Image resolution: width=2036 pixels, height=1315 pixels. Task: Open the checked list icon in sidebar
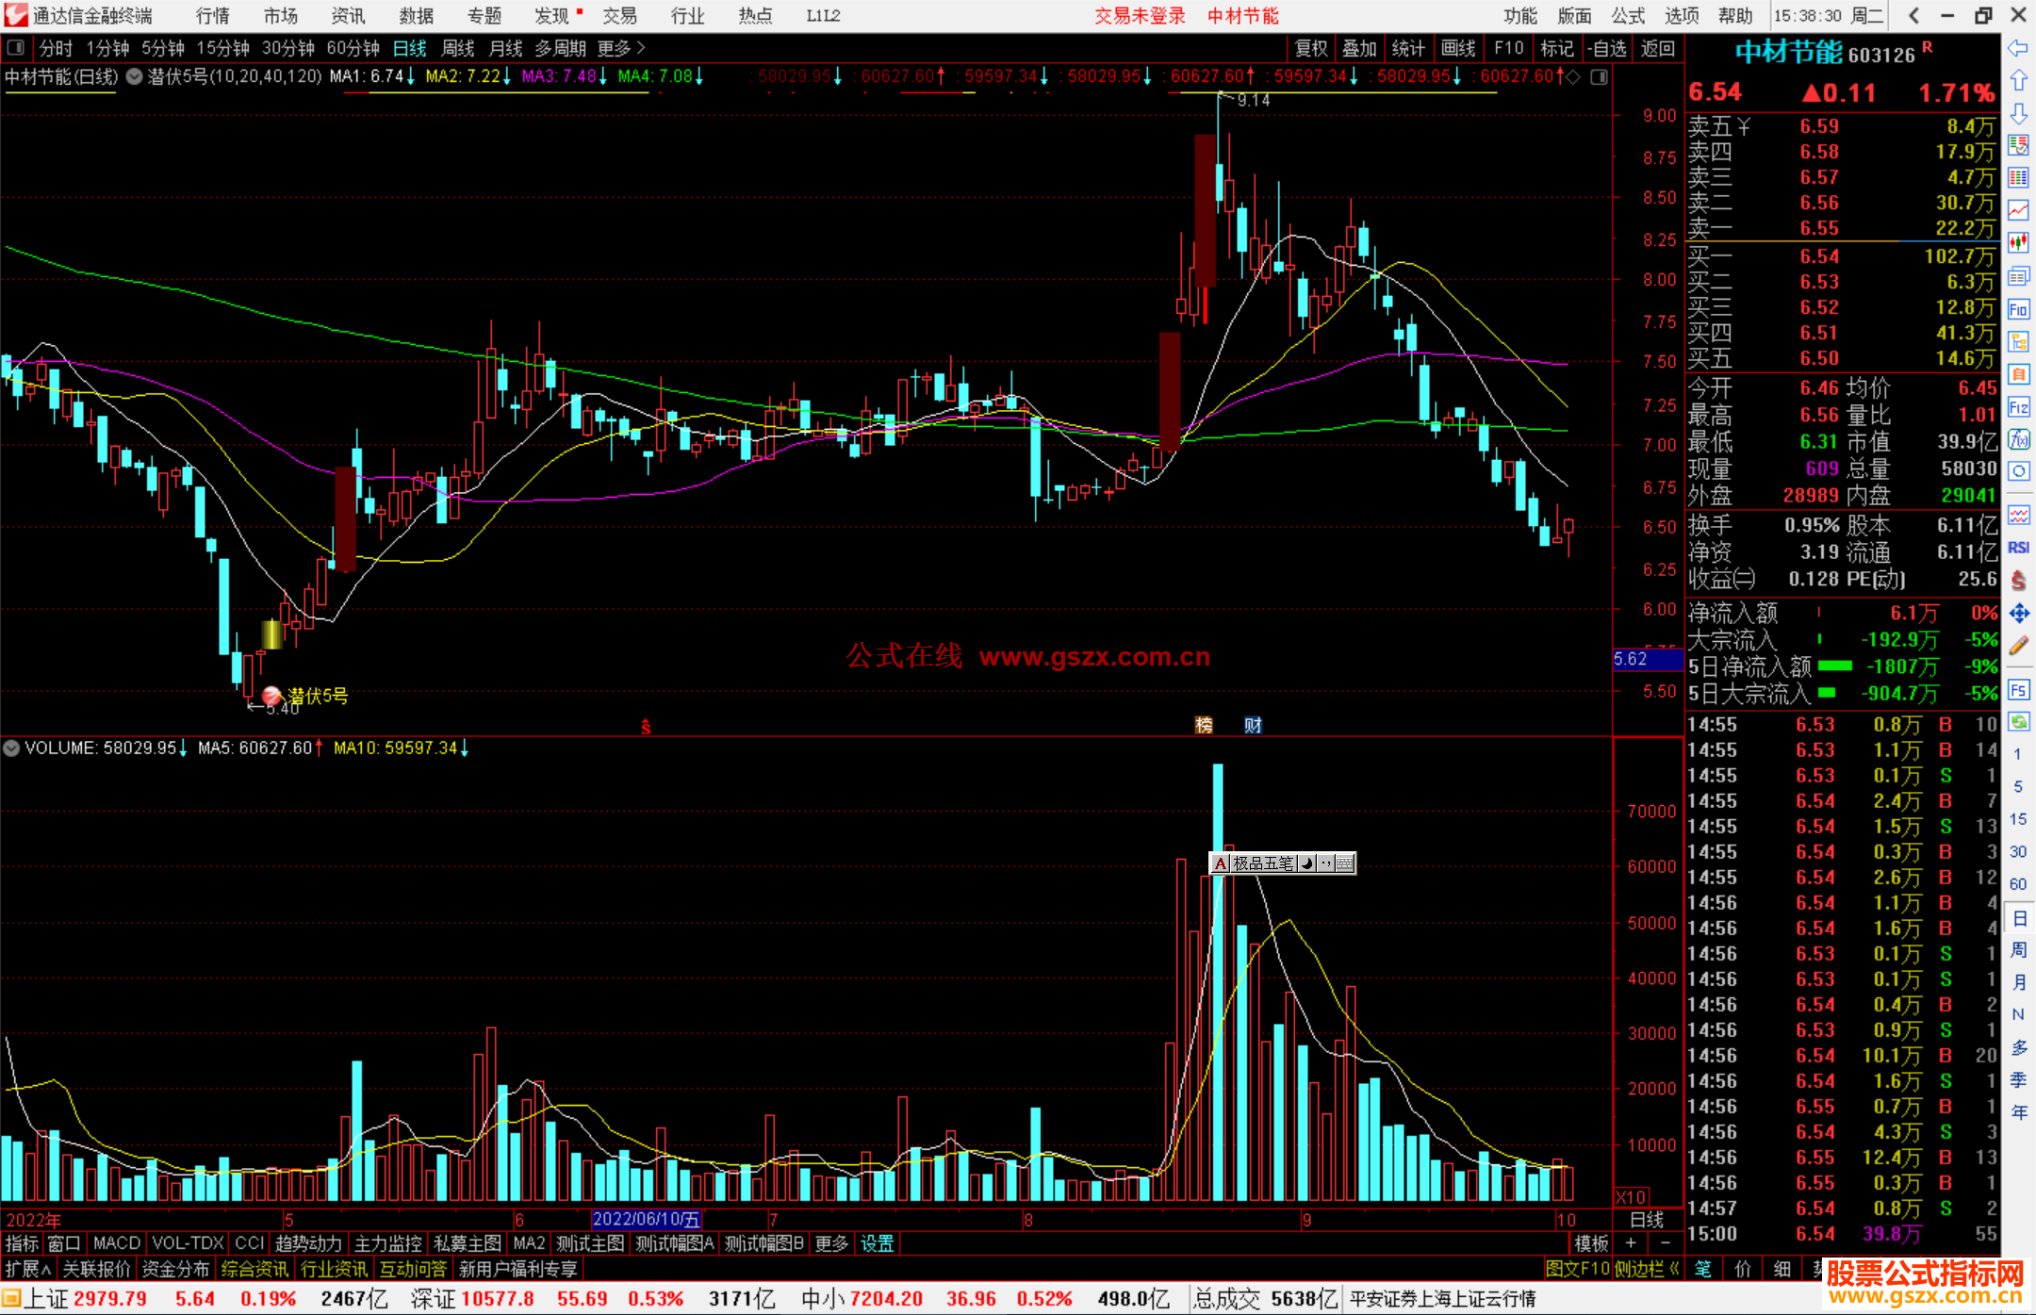[x=2018, y=146]
